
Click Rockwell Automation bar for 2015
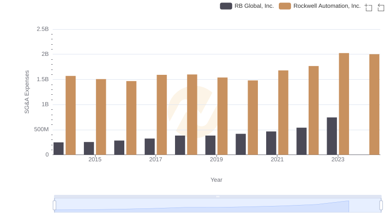[x=101, y=117]
